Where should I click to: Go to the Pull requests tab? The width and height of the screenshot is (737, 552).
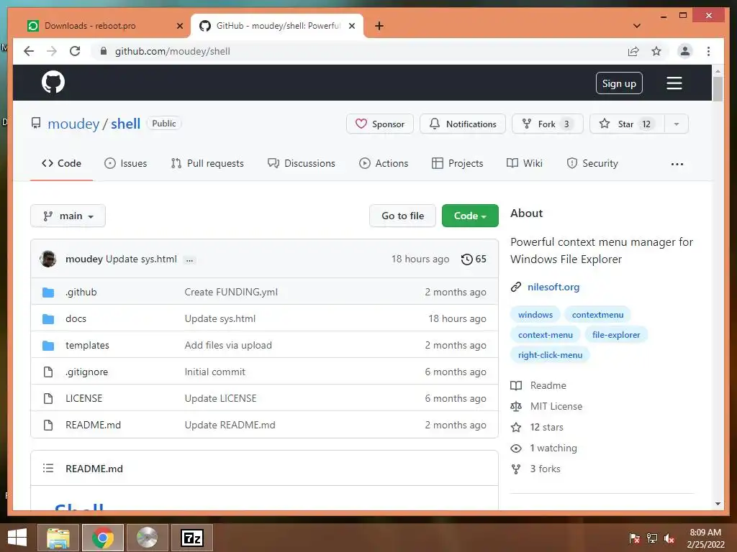(207, 163)
